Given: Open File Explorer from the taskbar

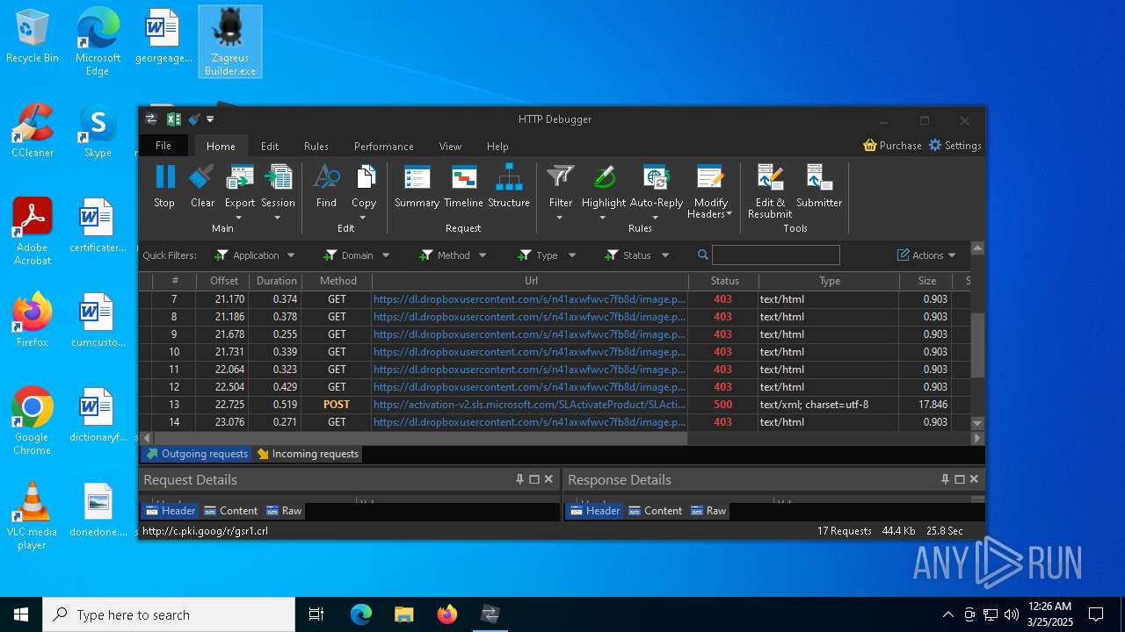Looking at the screenshot, I should [x=403, y=614].
